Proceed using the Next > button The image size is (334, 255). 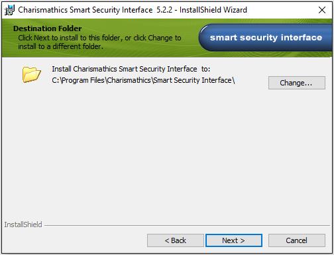click(x=234, y=240)
